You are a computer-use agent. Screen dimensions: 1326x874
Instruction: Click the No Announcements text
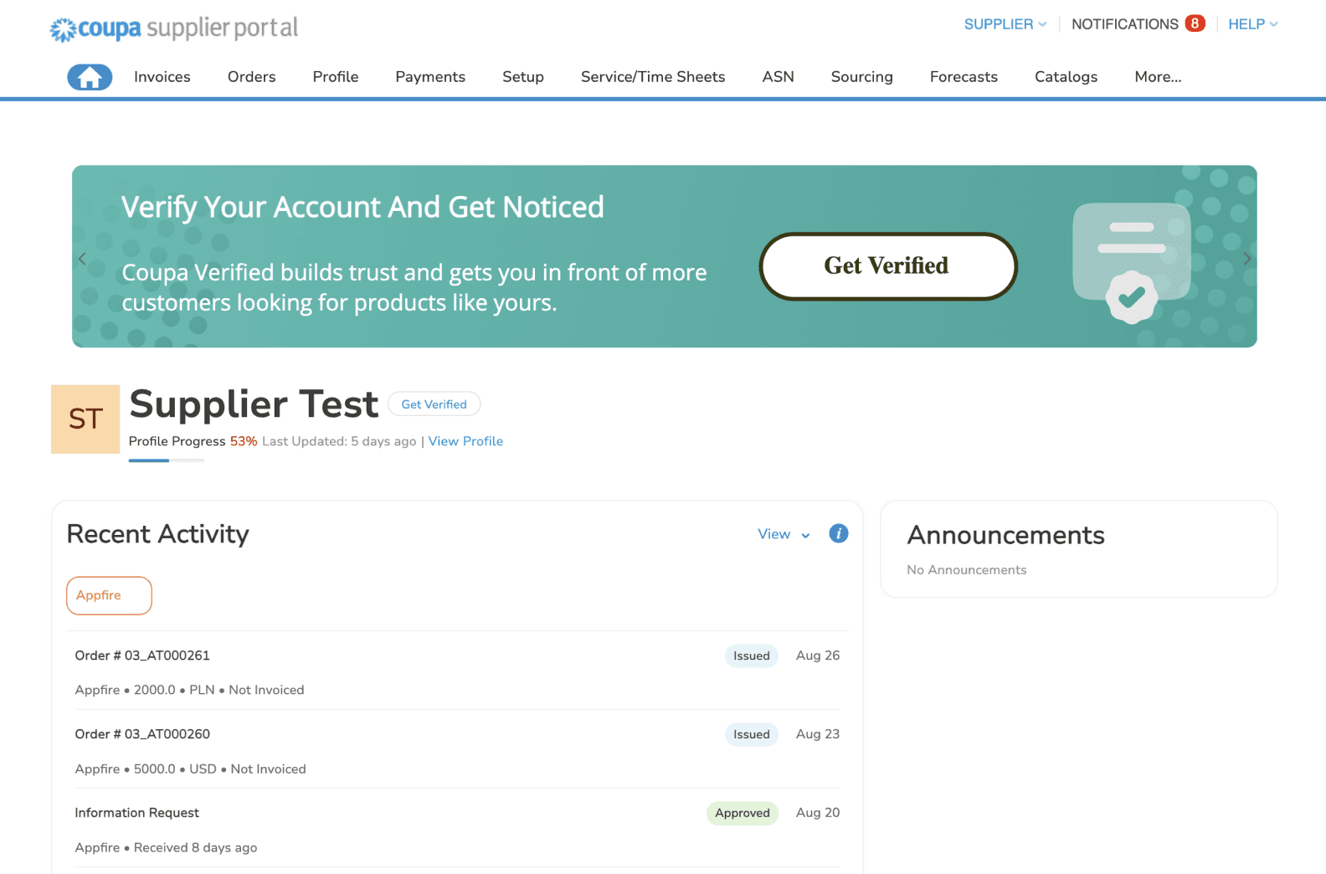[x=966, y=570]
